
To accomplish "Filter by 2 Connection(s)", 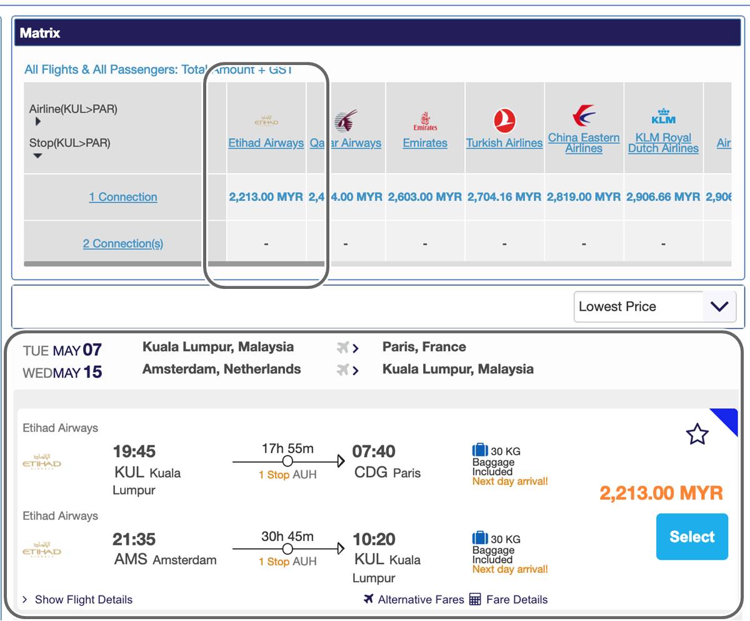I will (123, 243).
